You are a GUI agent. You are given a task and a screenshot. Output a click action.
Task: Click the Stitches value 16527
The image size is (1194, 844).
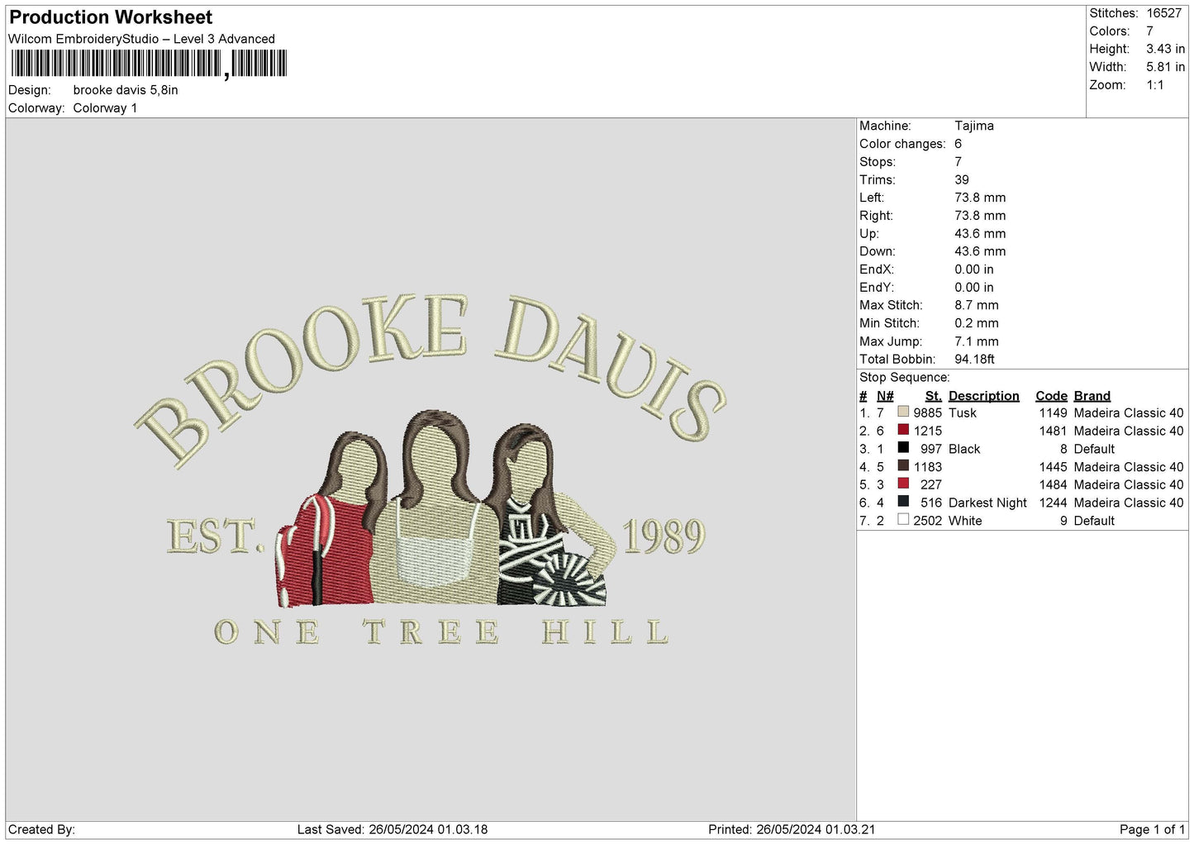point(1164,13)
